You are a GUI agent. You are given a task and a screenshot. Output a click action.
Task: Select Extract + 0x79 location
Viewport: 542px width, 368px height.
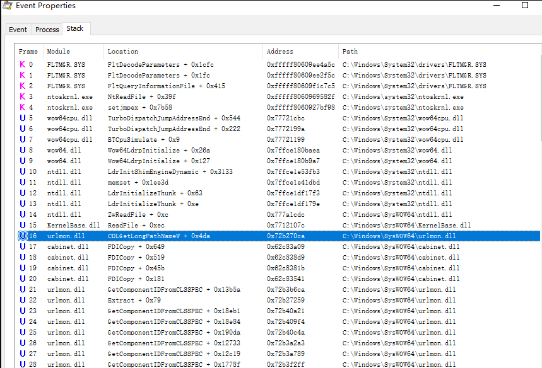click(134, 300)
